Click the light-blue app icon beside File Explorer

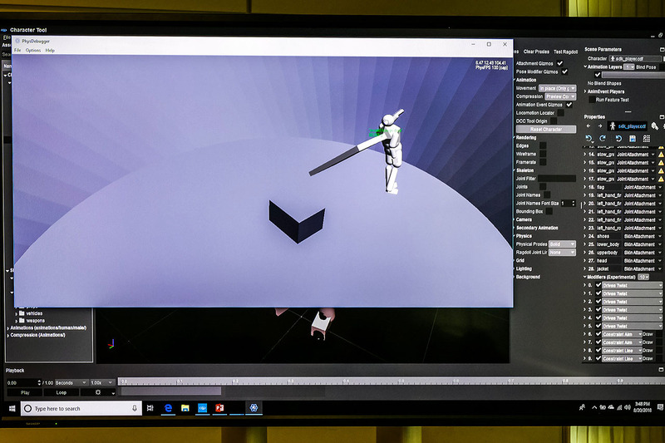pyautogui.click(x=202, y=408)
